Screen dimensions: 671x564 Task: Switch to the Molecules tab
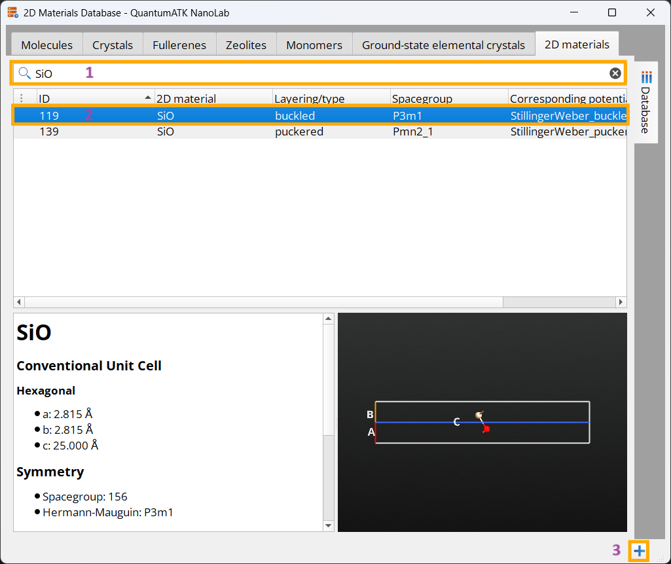(x=46, y=45)
